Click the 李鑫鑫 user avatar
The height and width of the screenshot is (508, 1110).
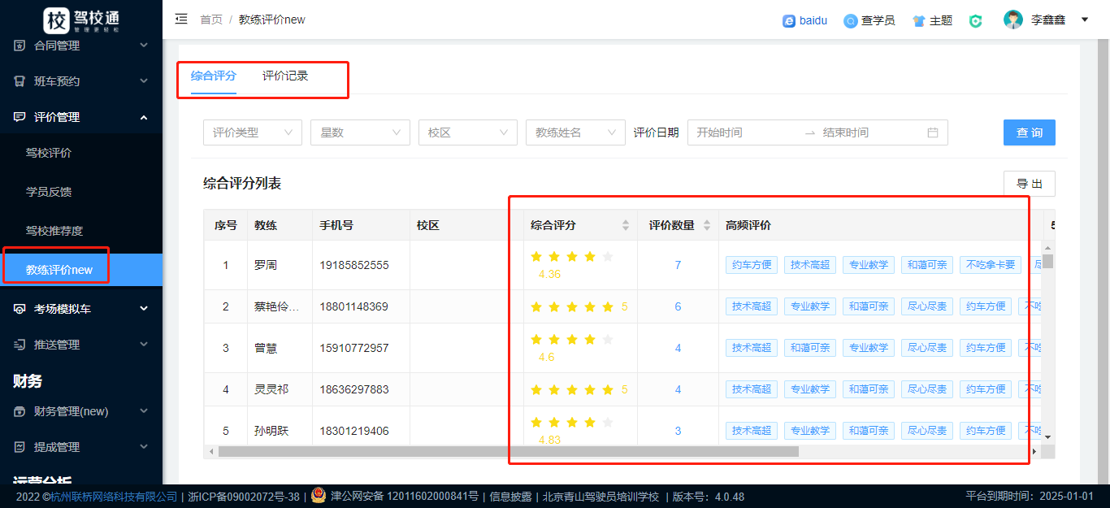click(1012, 20)
